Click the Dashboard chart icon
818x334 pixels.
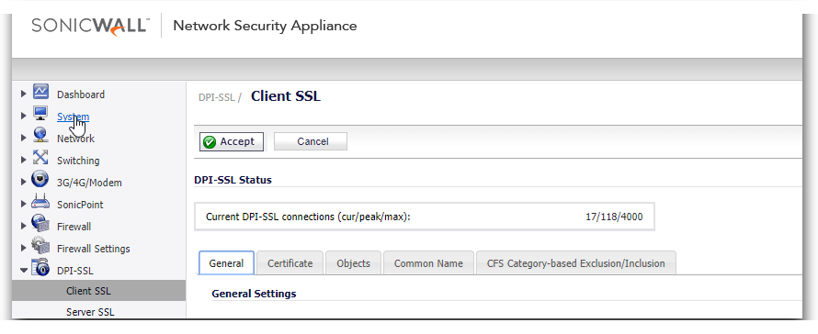(40, 92)
